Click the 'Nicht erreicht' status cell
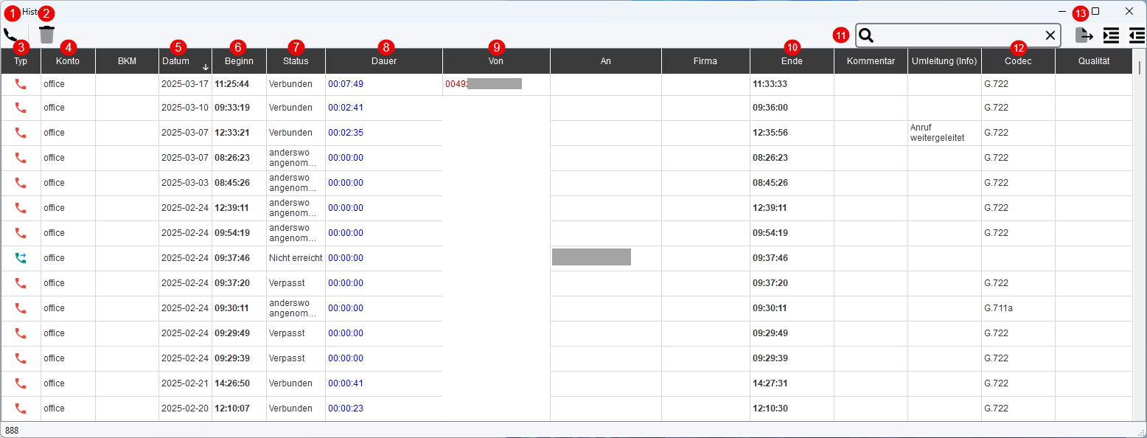 coord(296,258)
